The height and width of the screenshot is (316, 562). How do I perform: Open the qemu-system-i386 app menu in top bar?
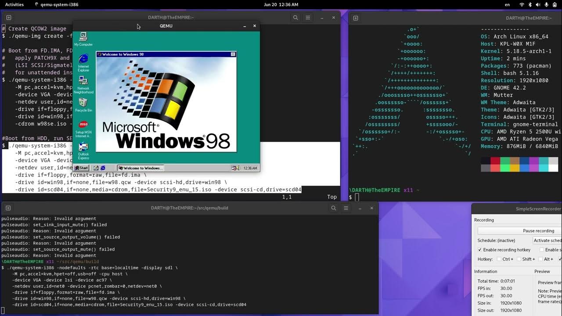57,4
